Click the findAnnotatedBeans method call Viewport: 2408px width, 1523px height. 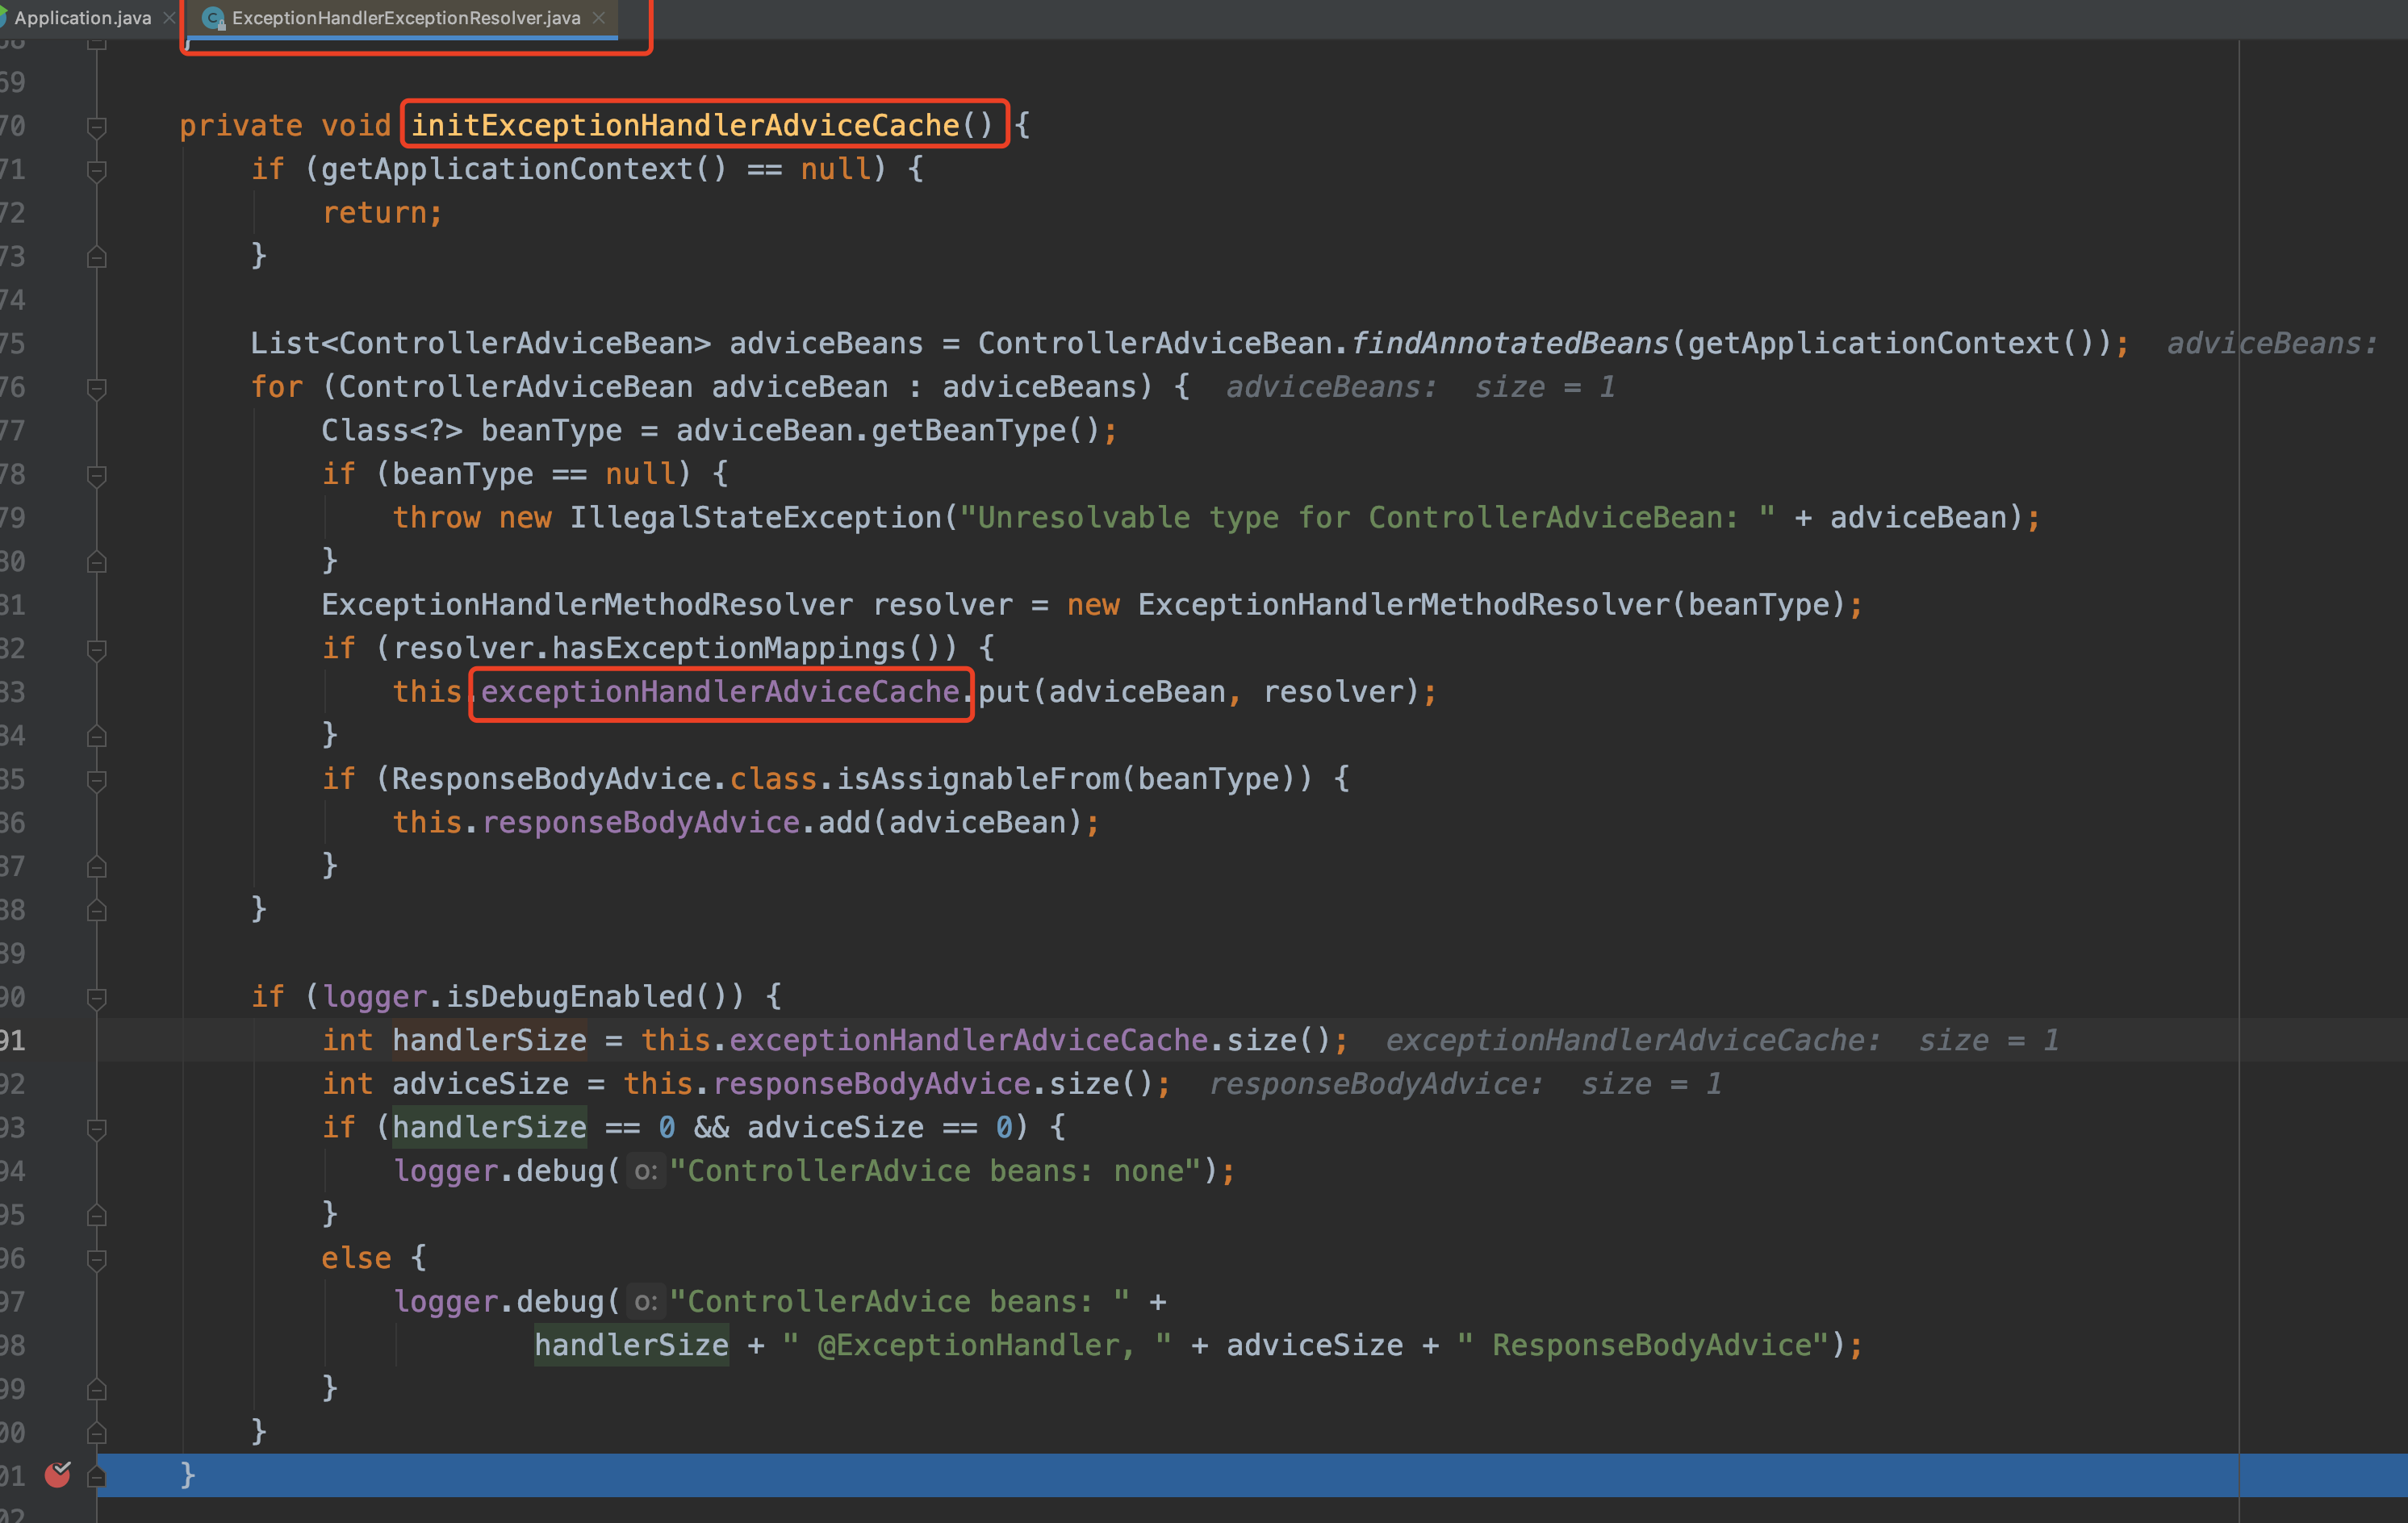pos(1510,343)
